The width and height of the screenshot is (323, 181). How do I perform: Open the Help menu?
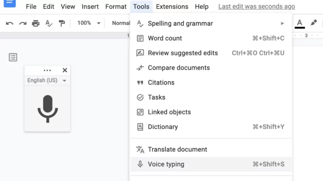pos(202,7)
